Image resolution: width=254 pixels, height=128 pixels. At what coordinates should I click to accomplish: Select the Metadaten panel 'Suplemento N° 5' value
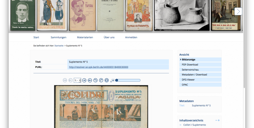point(201,106)
